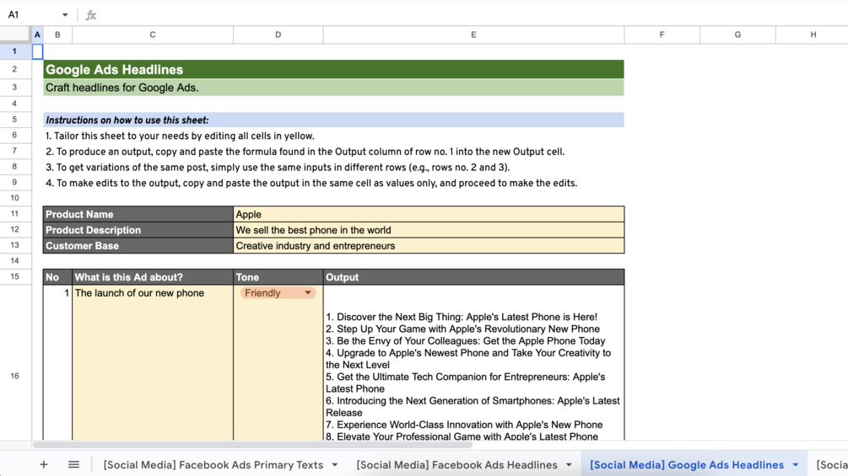This screenshot has width=848, height=476.
Task: Select column C header
Action: pyautogui.click(x=153, y=35)
